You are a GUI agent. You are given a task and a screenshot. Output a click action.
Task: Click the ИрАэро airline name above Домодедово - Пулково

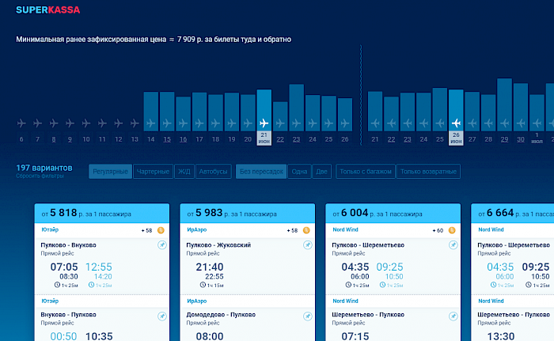pos(197,301)
